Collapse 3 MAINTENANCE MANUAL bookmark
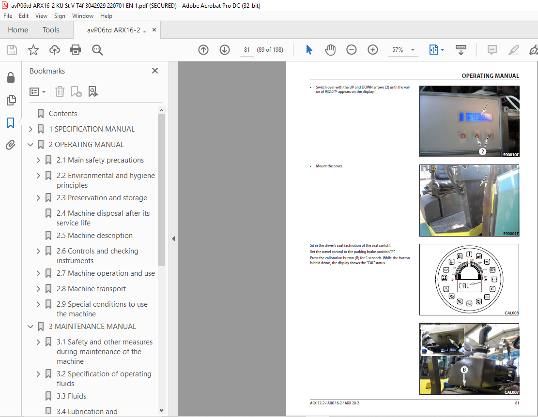 pos(31,326)
